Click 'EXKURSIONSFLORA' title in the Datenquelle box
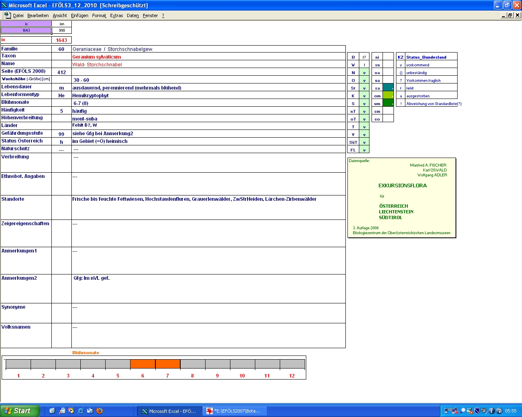The height and width of the screenshot is (417, 522). click(x=403, y=185)
